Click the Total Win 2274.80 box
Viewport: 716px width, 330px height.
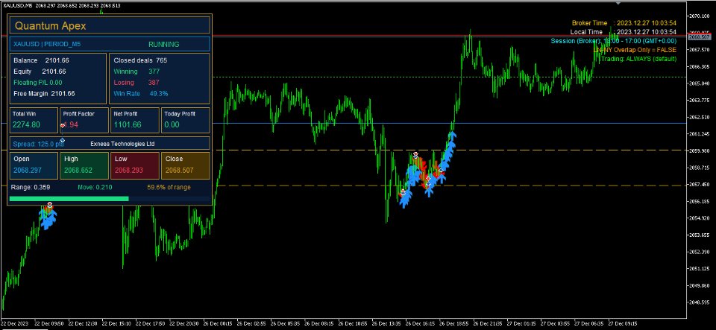[x=34, y=120]
